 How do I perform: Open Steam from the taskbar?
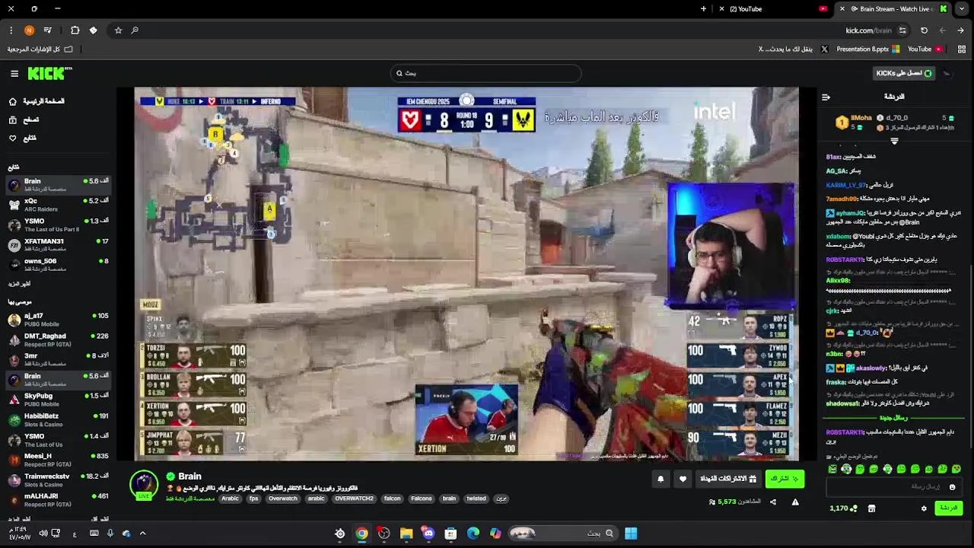(340, 534)
